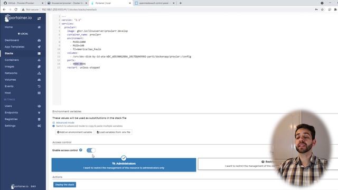Screen dimensions: 338x190
Task: Click the Images clone icon
Action: (39, 66)
